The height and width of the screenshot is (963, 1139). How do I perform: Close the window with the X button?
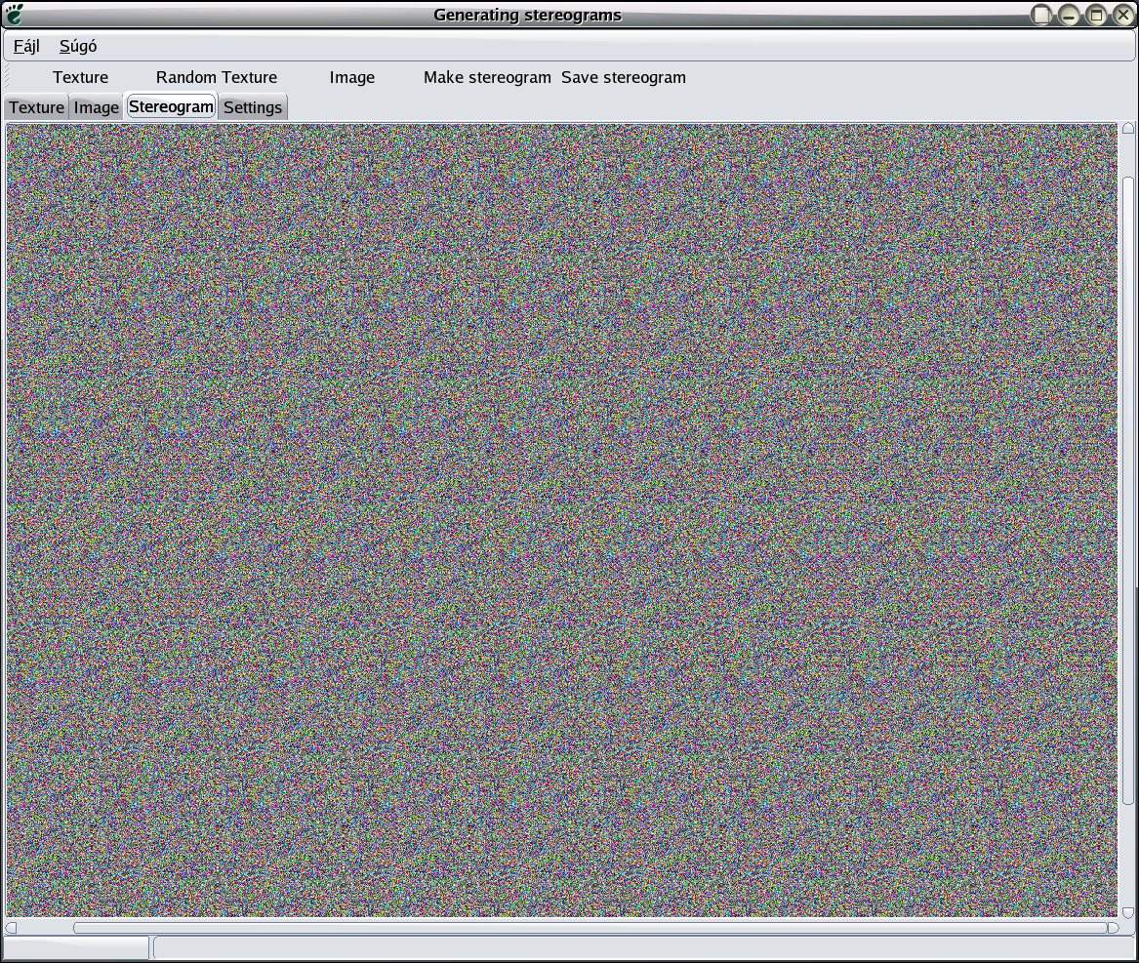pyautogui.click(x=1122, y=15)
